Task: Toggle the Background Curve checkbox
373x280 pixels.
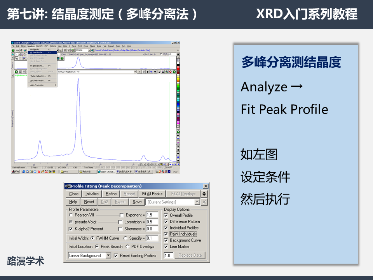Action: click(166, 240)
